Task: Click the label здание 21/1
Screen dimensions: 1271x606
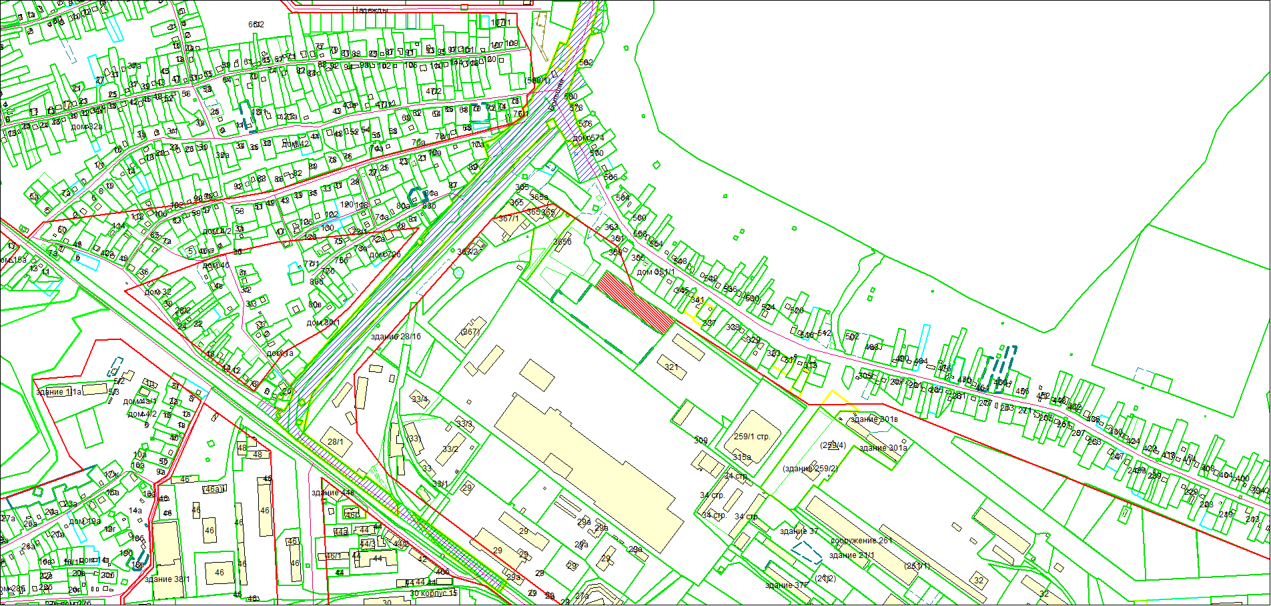Action: pos(852,555)
